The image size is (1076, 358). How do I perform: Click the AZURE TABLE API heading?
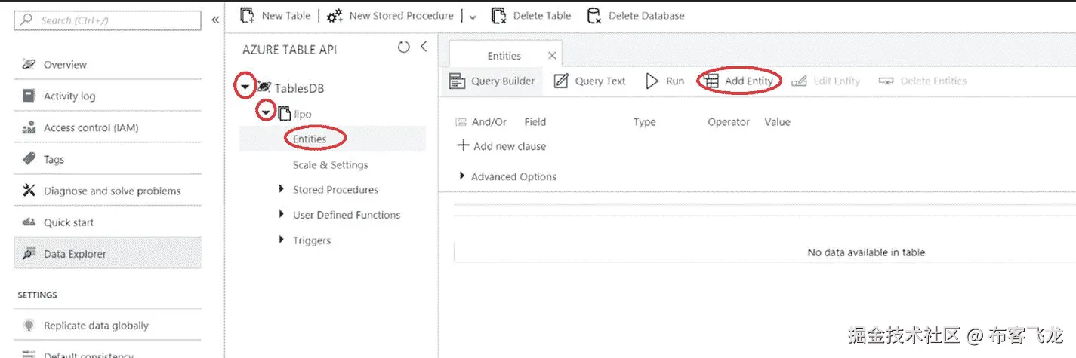point(290,50)
